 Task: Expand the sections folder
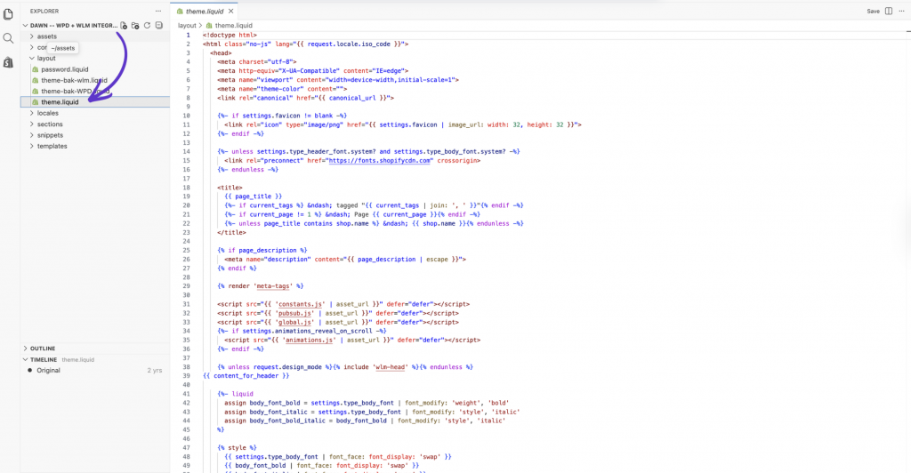click(x=32, y=124)
